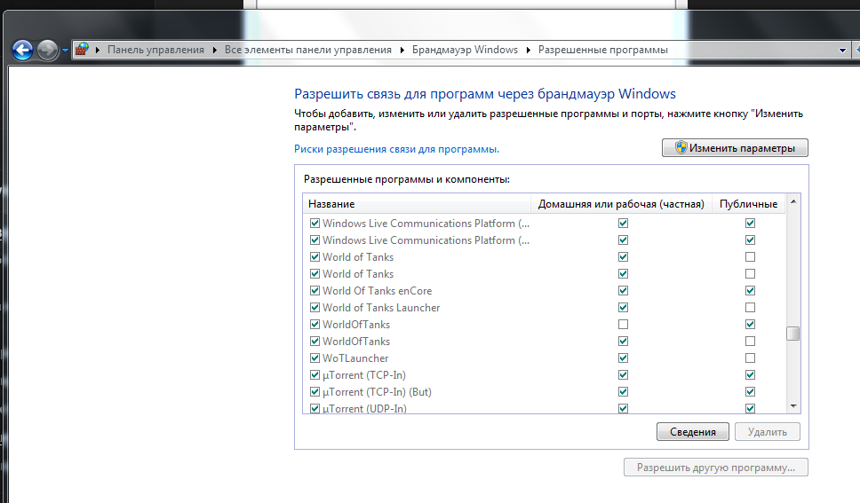The height and width of the screenshot is (503, 860).
Task: Expand arrow after Брандмауэр Windows breadcrumb
Action: tap(529, 50)
